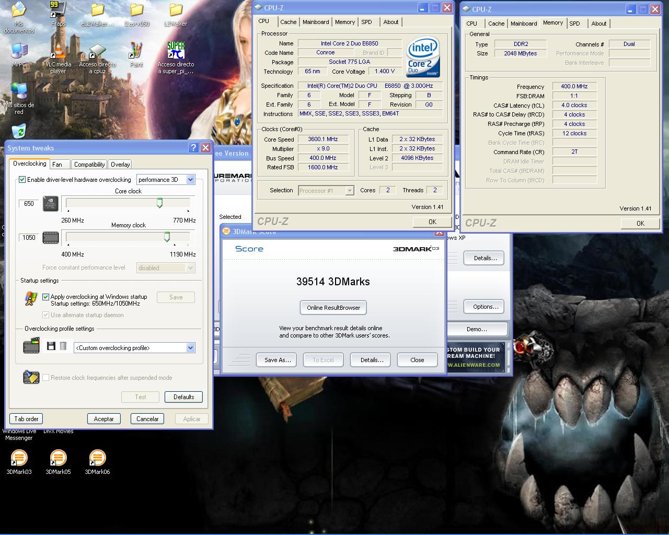The width and height of the screenshot is (669, 535).
Task: Click the save overclocking profile floppy icon
Action: coord(51,346)
